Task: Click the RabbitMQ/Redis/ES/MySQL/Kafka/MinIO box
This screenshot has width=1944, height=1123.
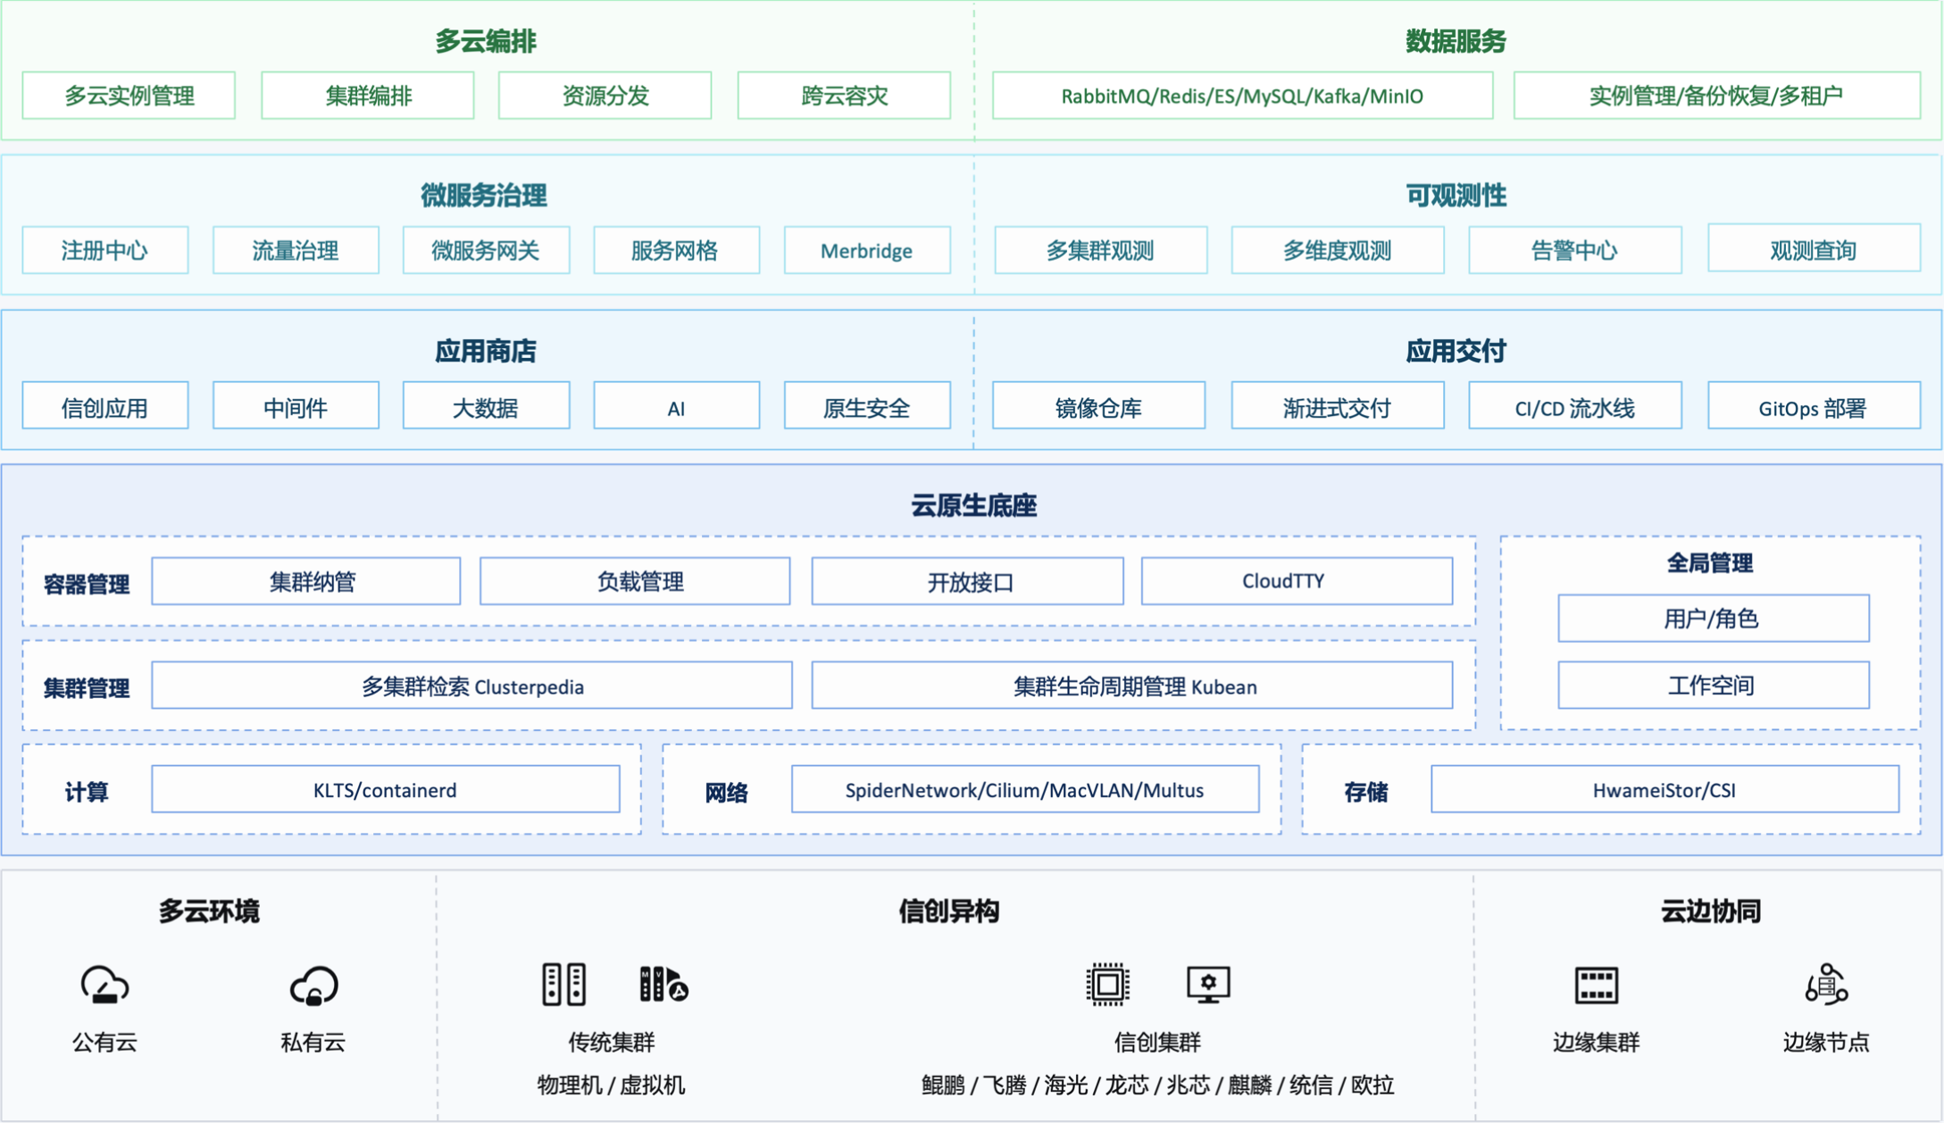Action: click(1242, 96)
